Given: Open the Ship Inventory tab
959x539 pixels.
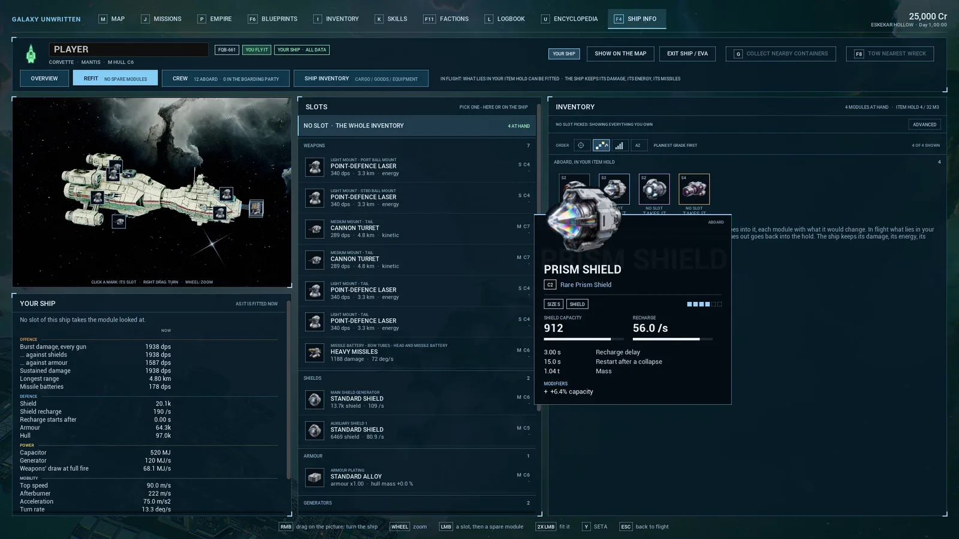Looking at the screenshot, I should (361, 78).
